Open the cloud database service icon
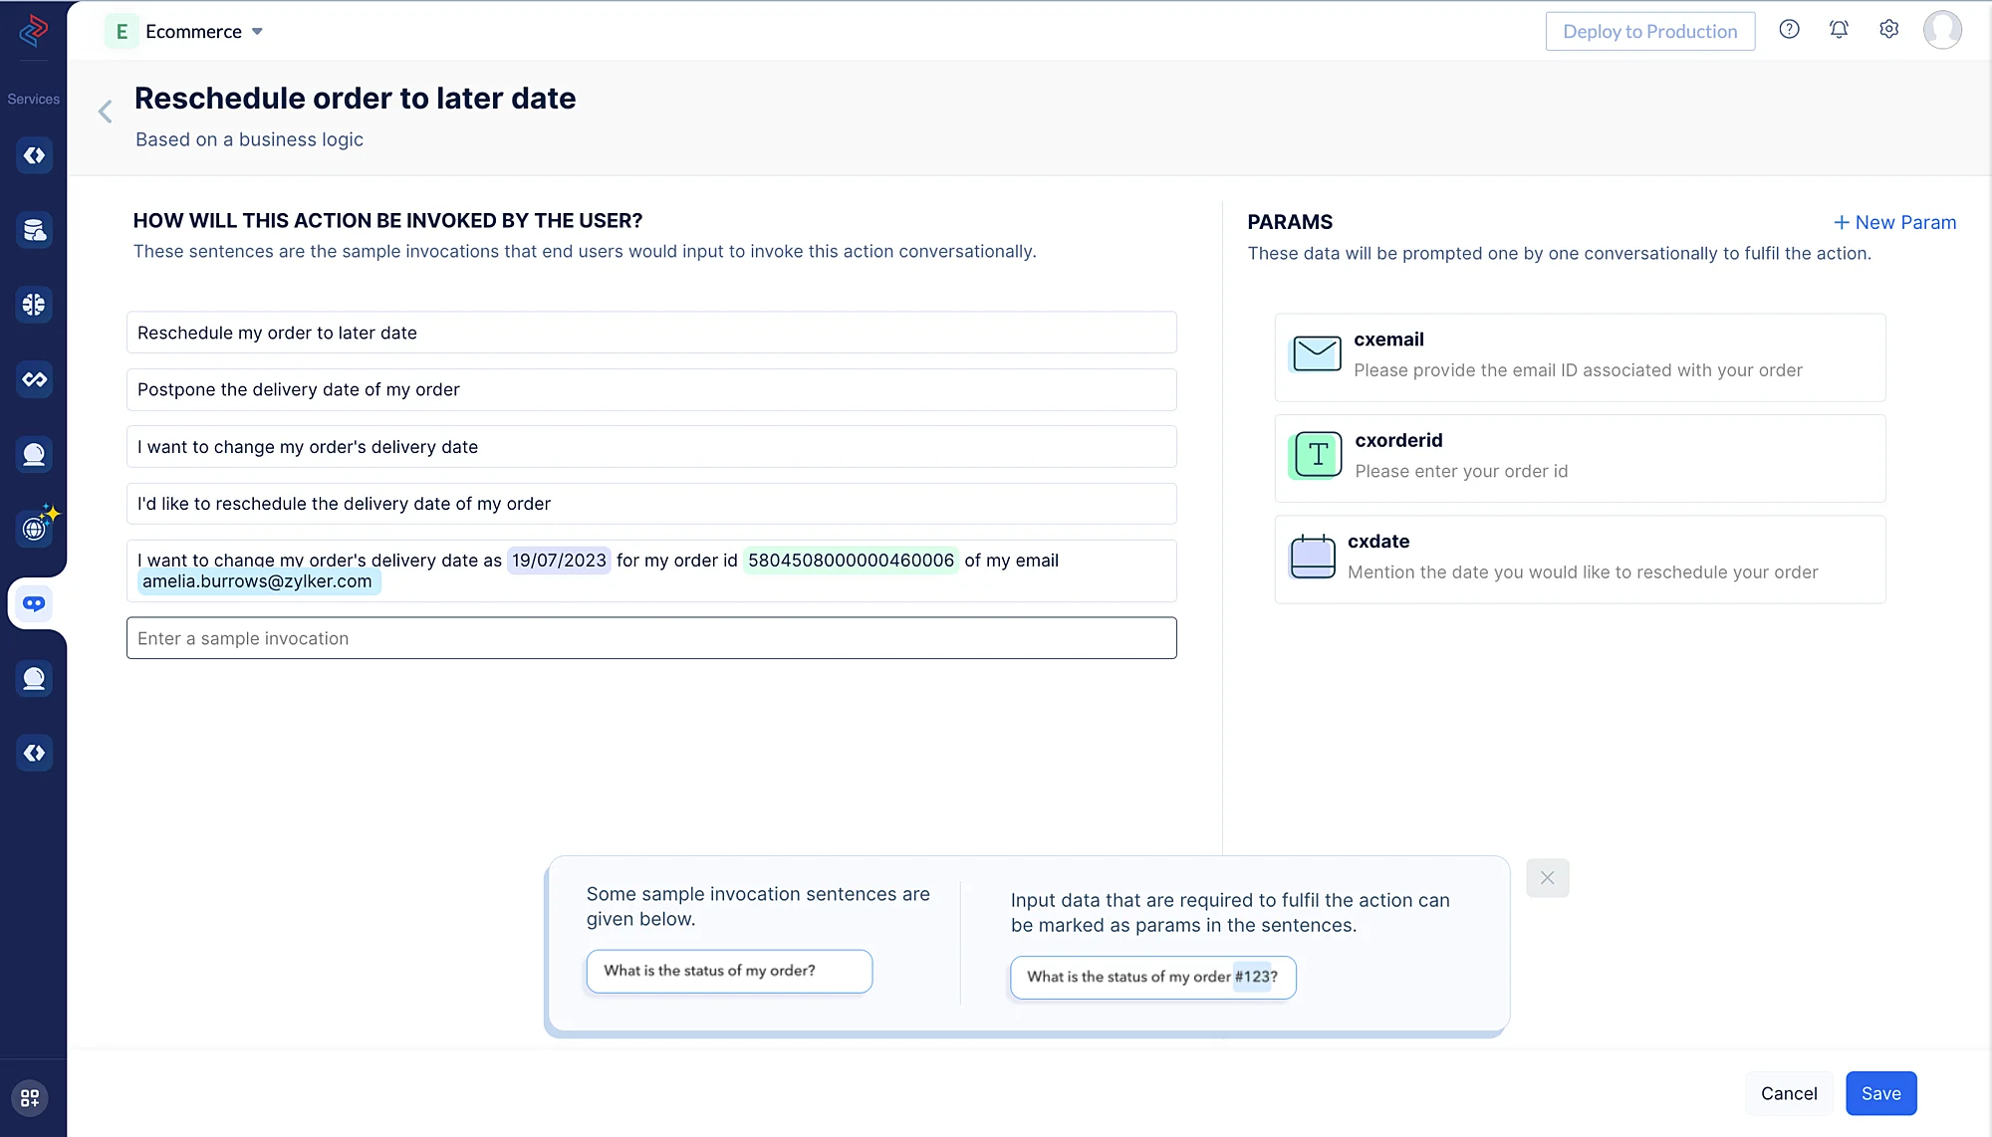The image size is (1992, 1137). pos(34,230)
